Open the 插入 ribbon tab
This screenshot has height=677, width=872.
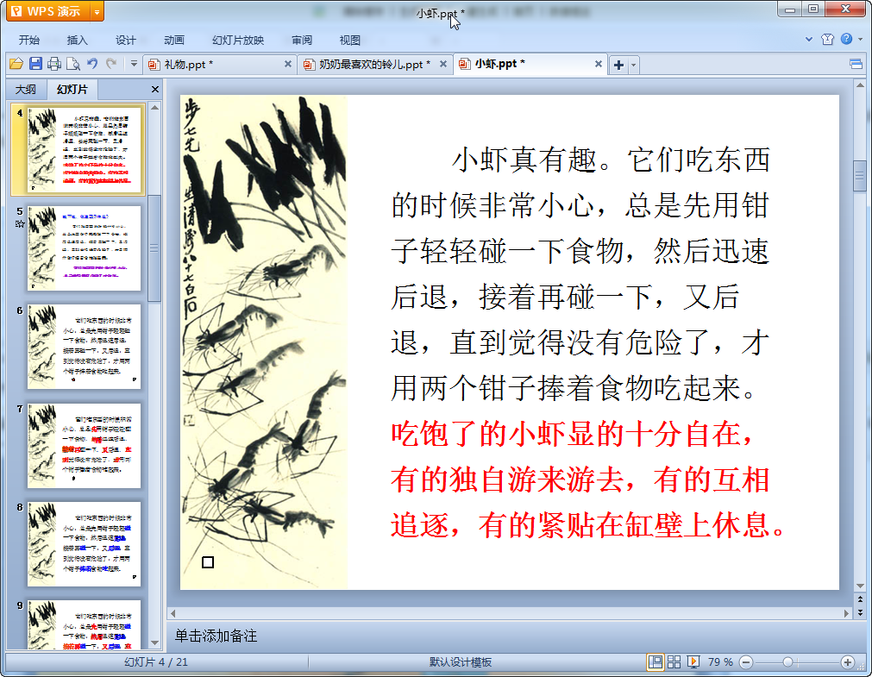[x=78, y=40]
